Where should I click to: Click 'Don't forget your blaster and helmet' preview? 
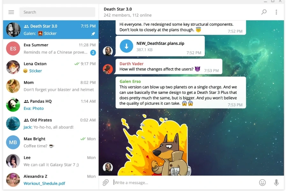(x=59, y=89)
